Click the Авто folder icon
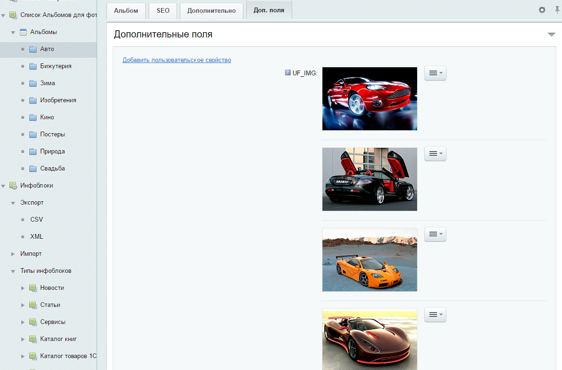Viewport: 562px width, 370px height. click(33, 49)
